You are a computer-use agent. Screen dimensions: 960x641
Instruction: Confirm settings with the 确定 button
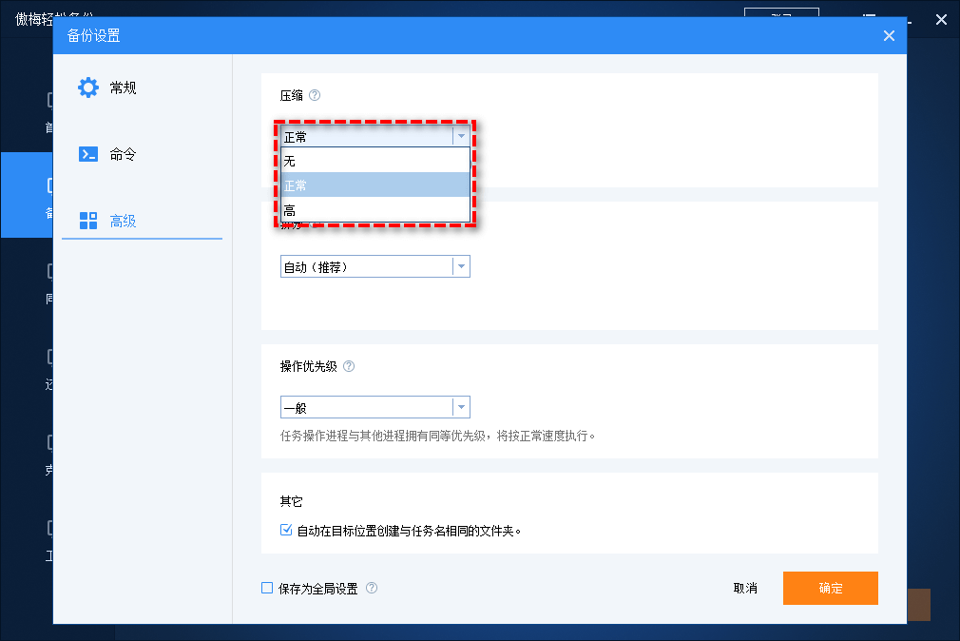[830, 589]
